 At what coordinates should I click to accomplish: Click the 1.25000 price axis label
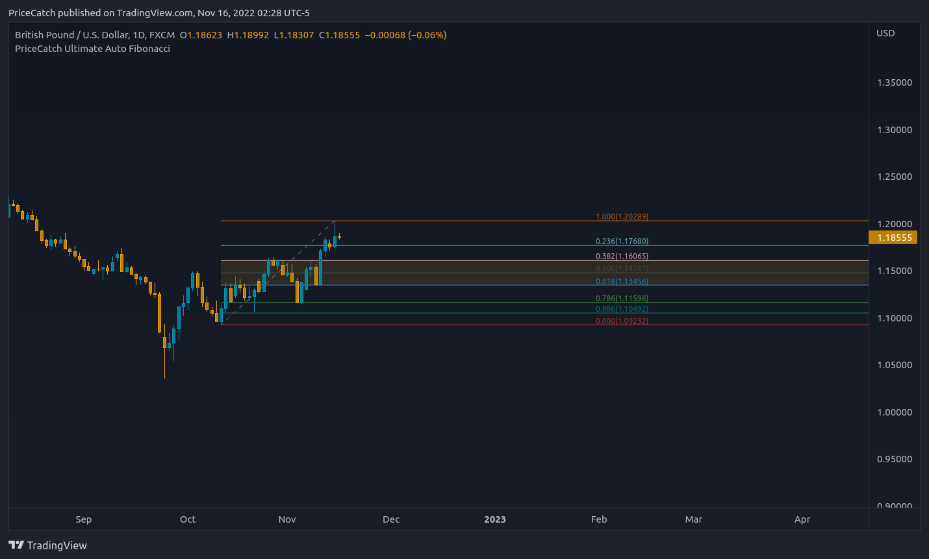(895, 177)
